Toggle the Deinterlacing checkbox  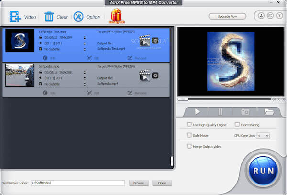(237, 125)
